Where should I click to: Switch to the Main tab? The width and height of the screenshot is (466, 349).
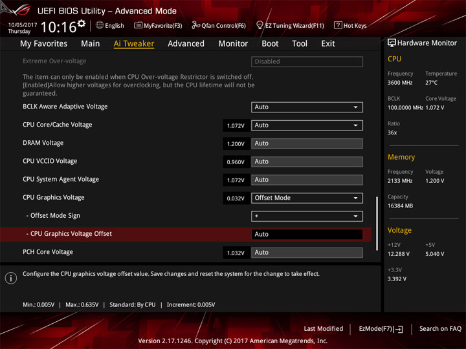91,44
